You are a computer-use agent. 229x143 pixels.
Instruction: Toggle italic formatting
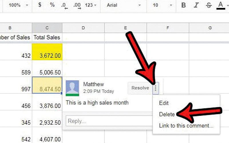196,5
